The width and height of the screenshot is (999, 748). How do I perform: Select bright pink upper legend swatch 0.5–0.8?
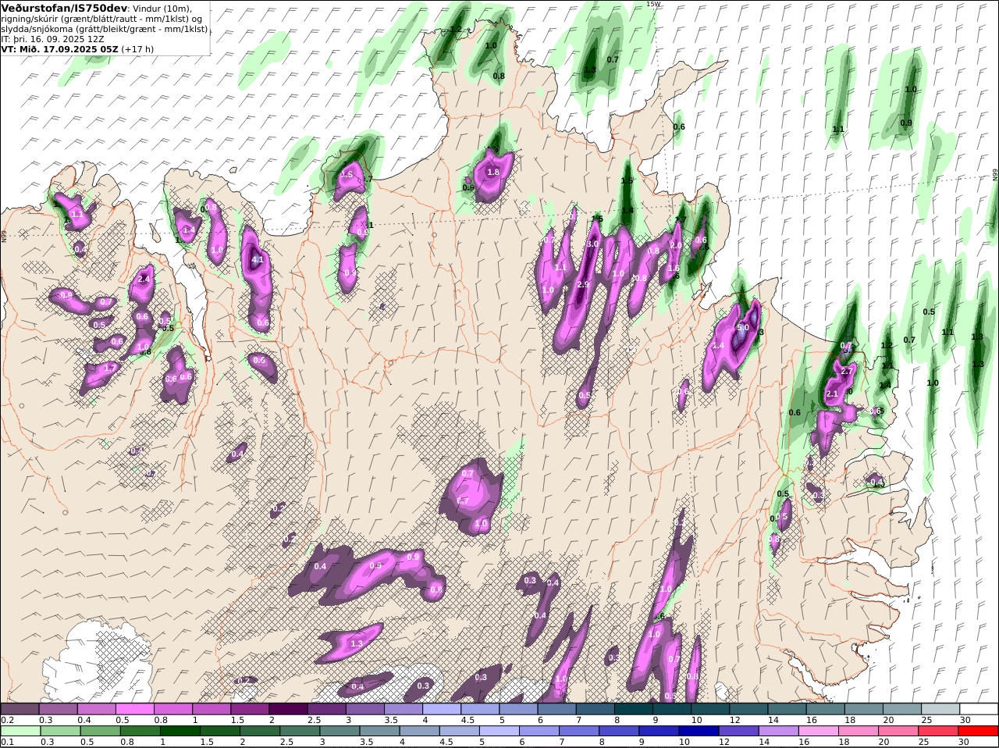click(135, 709)
